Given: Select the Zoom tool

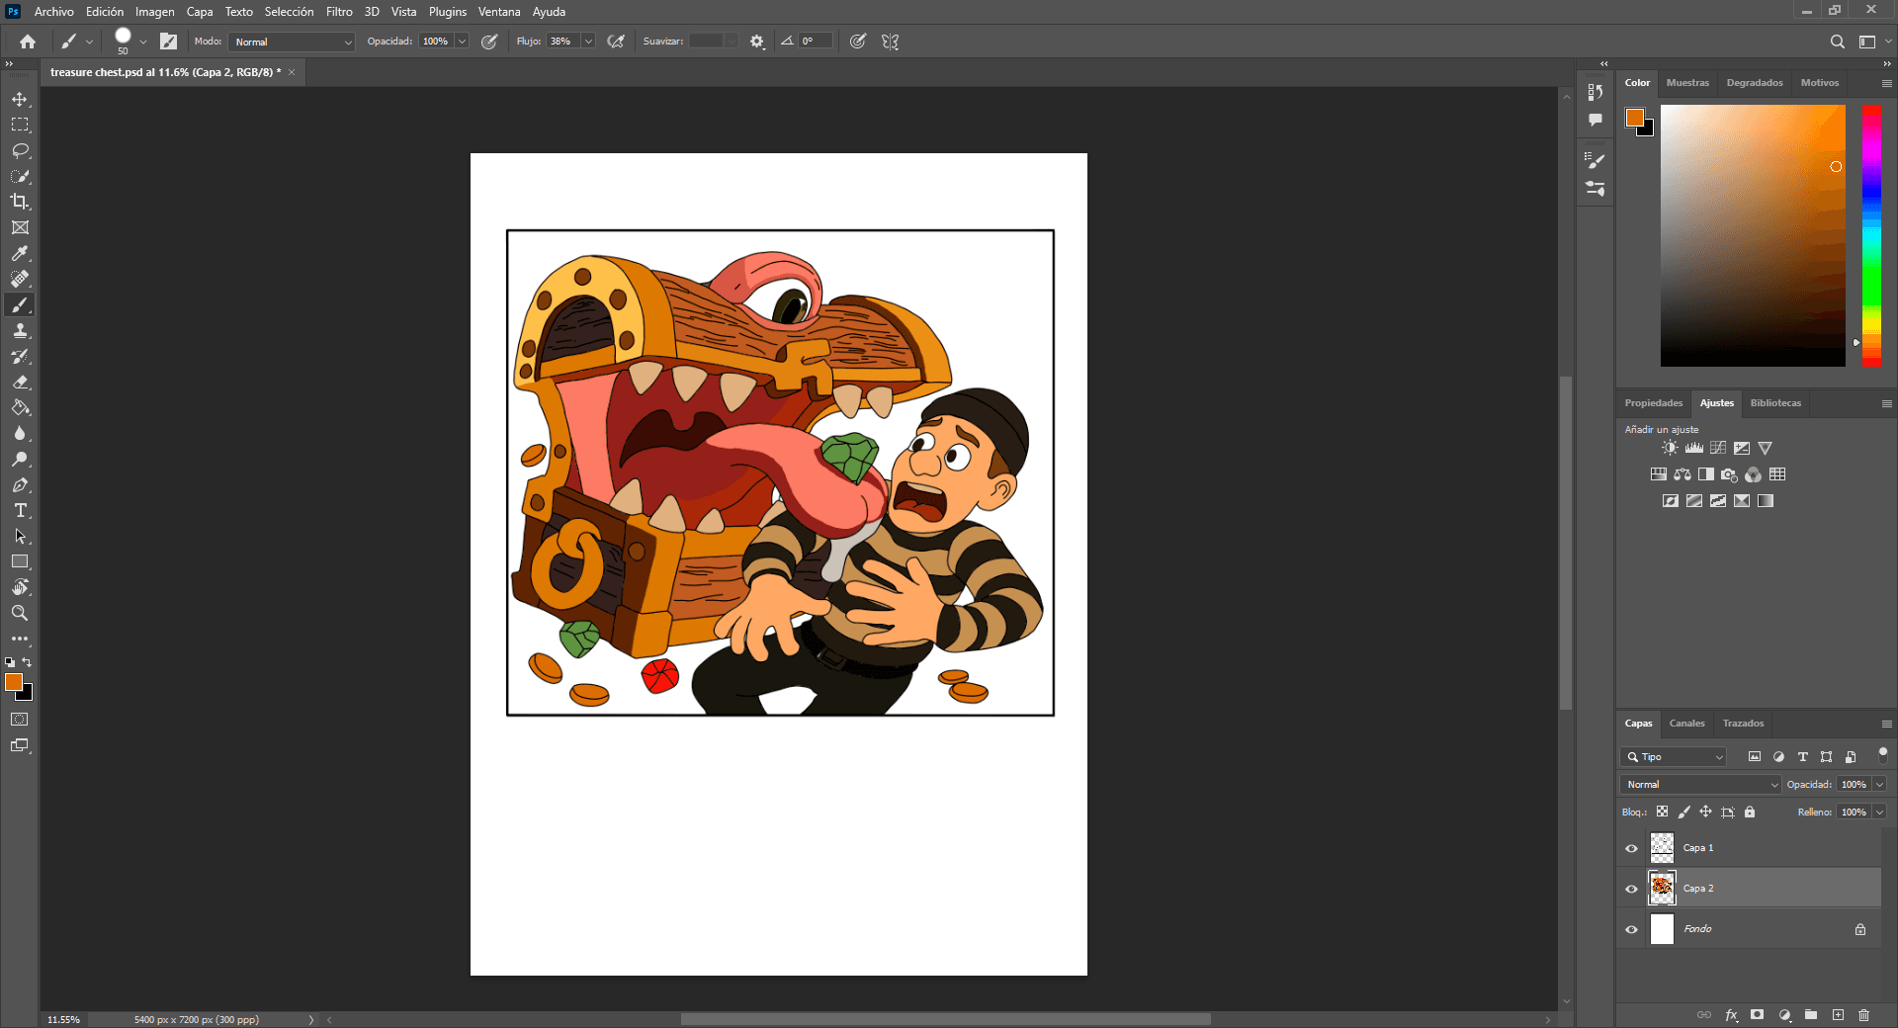Looking at the screenshot, I should point(20,613).
